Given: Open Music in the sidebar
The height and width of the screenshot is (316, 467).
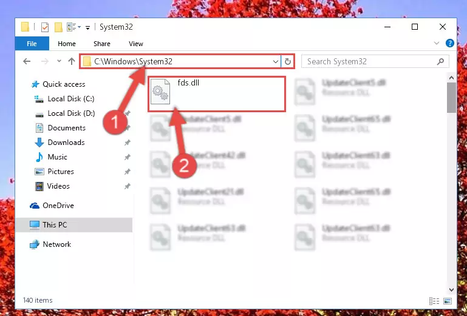Looking at the screenshot, I should point(51,157).
